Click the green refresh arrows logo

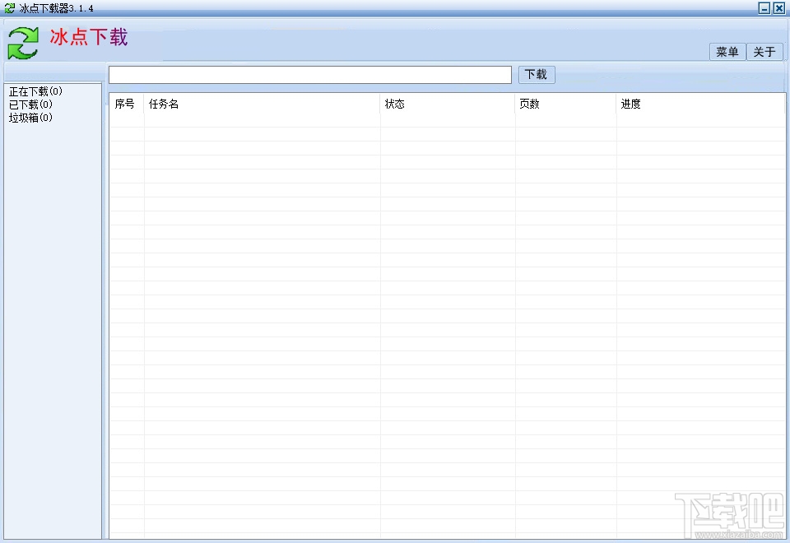23,43
